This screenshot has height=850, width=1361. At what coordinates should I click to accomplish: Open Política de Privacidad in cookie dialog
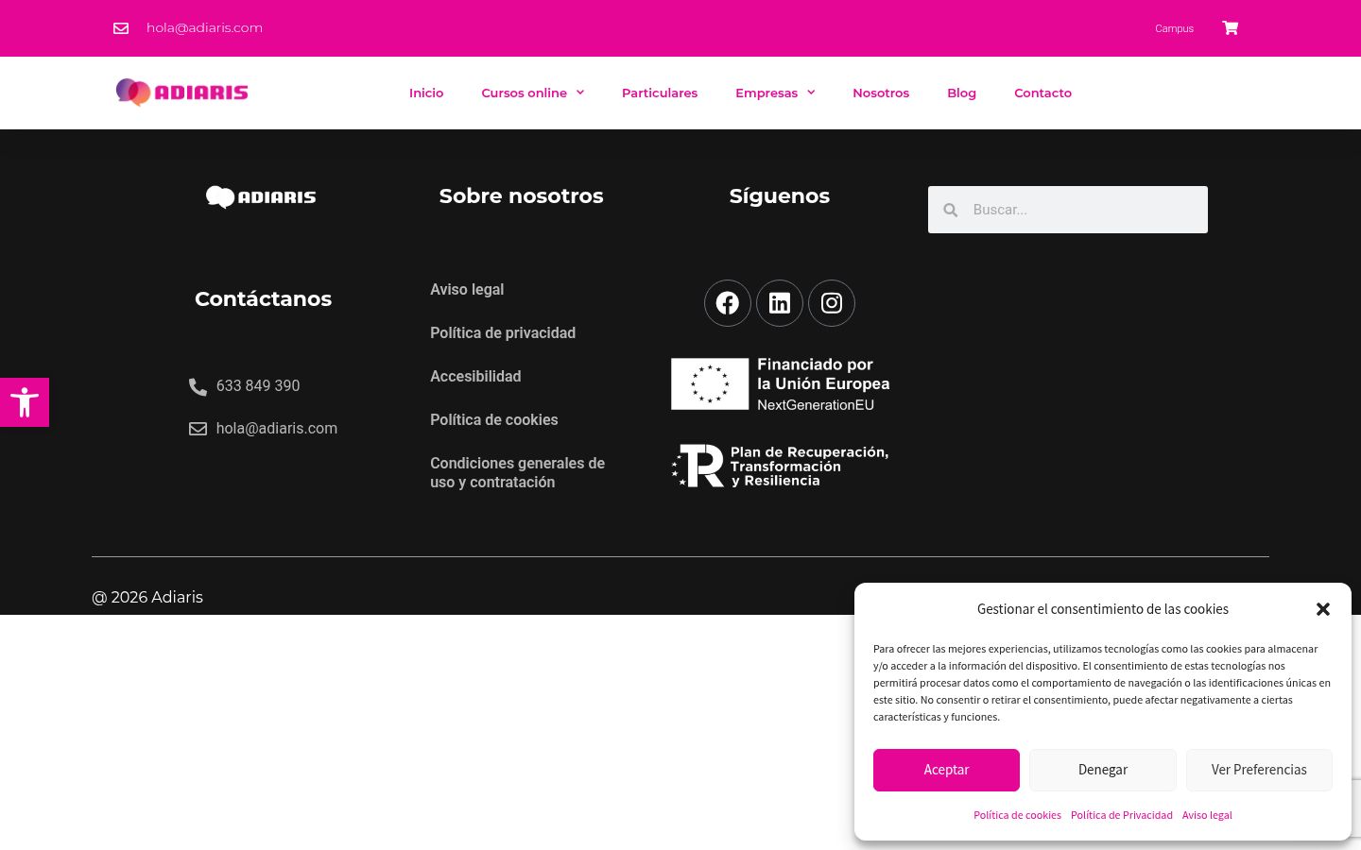click(x=1121, y=815)
